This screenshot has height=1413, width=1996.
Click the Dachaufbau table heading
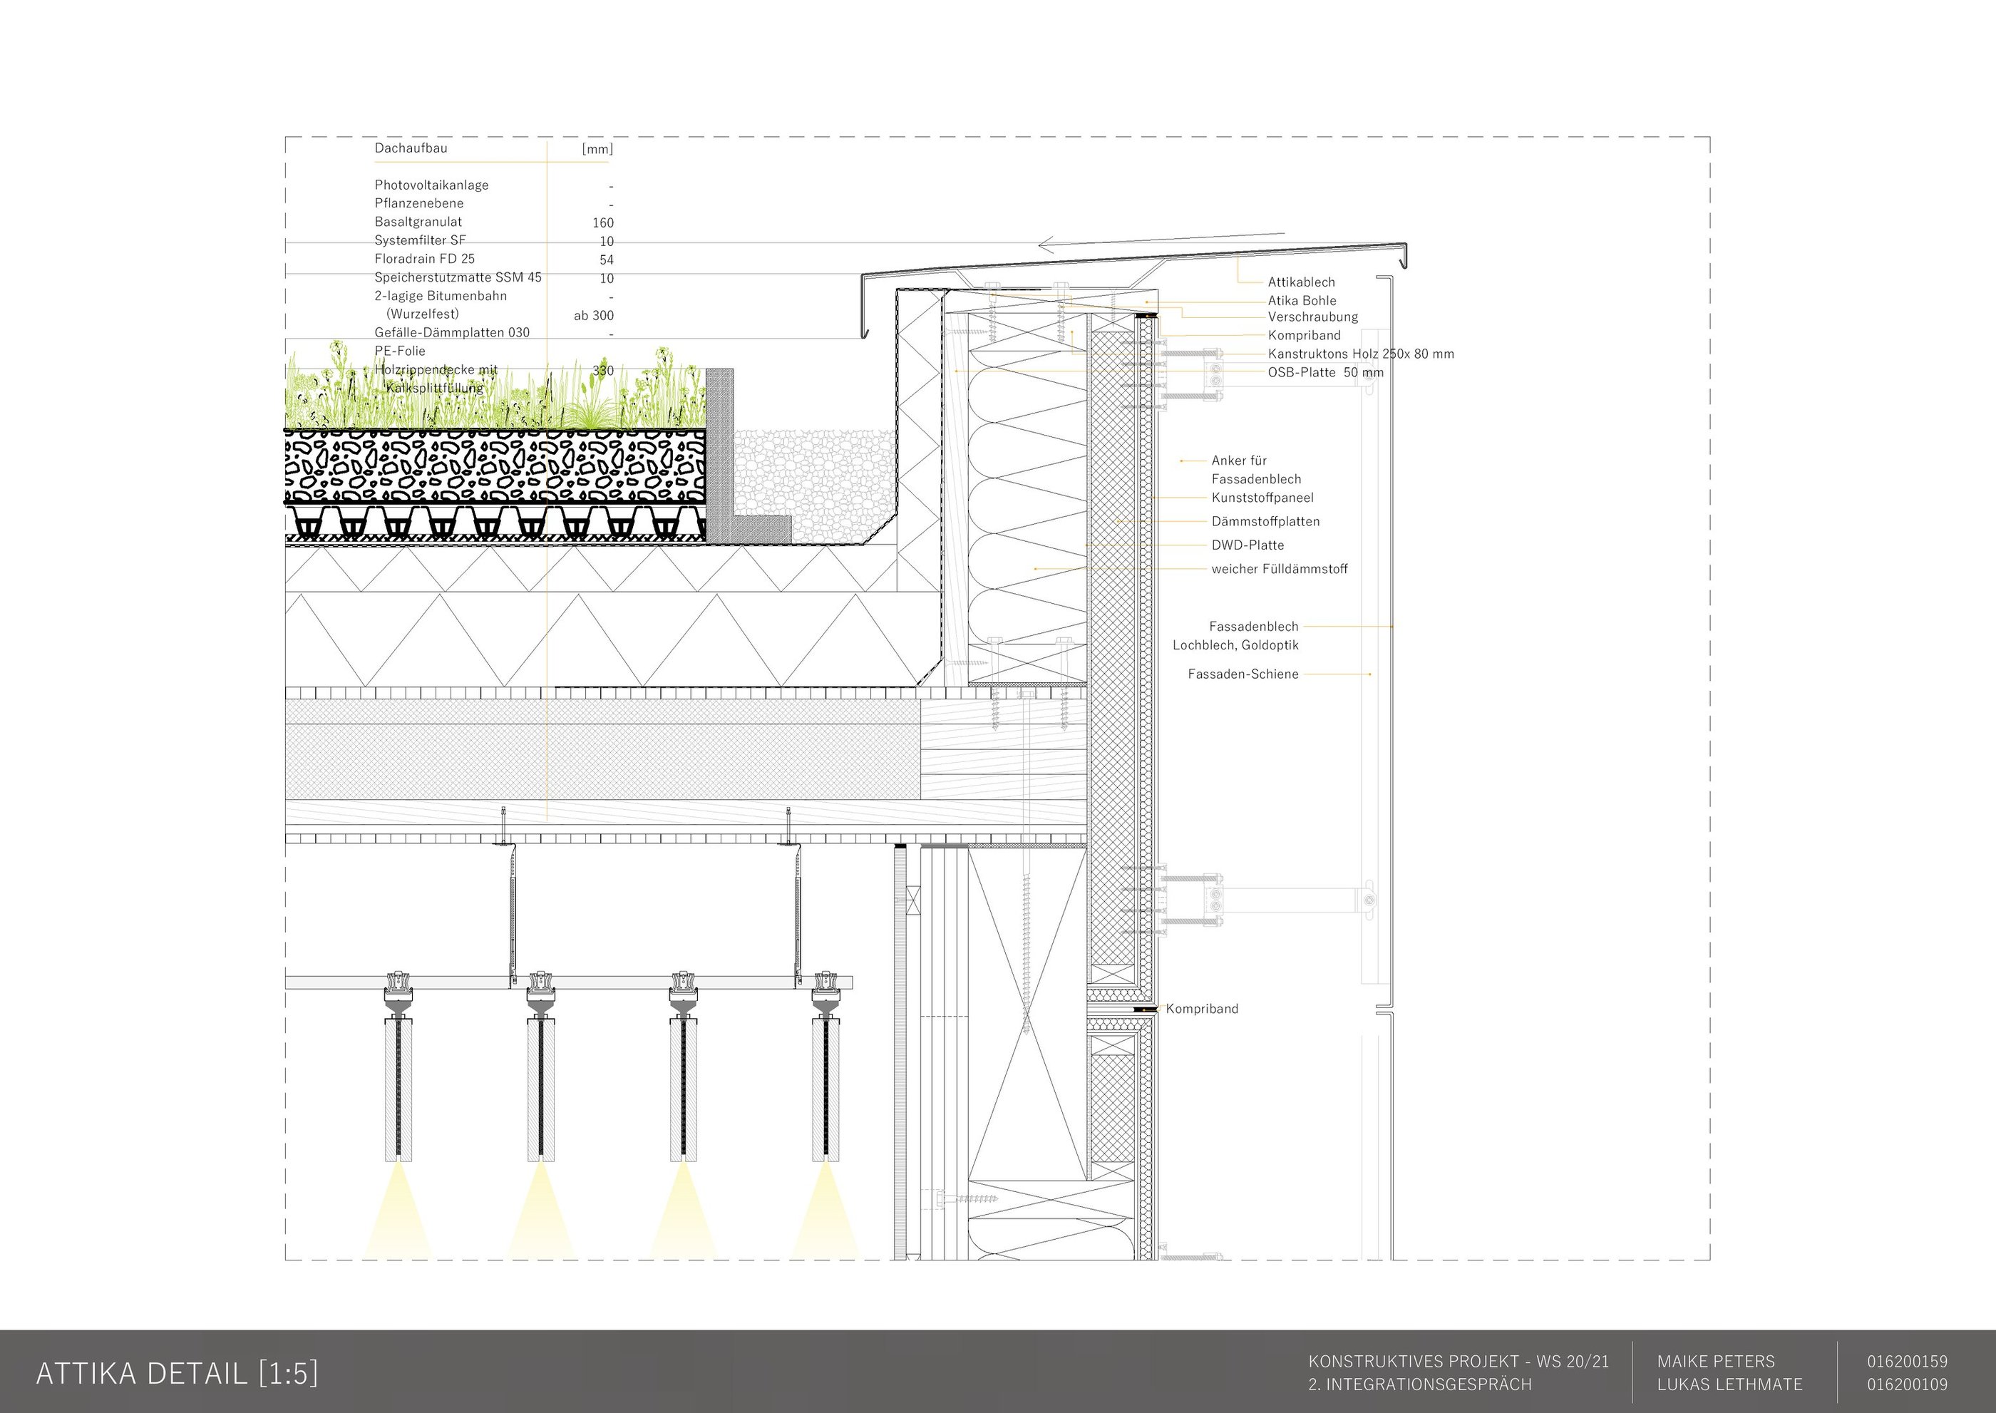click(411, 148)
